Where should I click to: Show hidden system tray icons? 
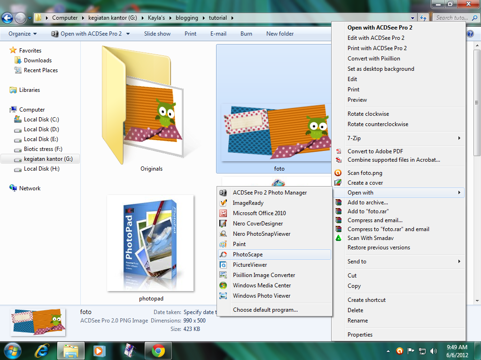(x=388, y=351)
